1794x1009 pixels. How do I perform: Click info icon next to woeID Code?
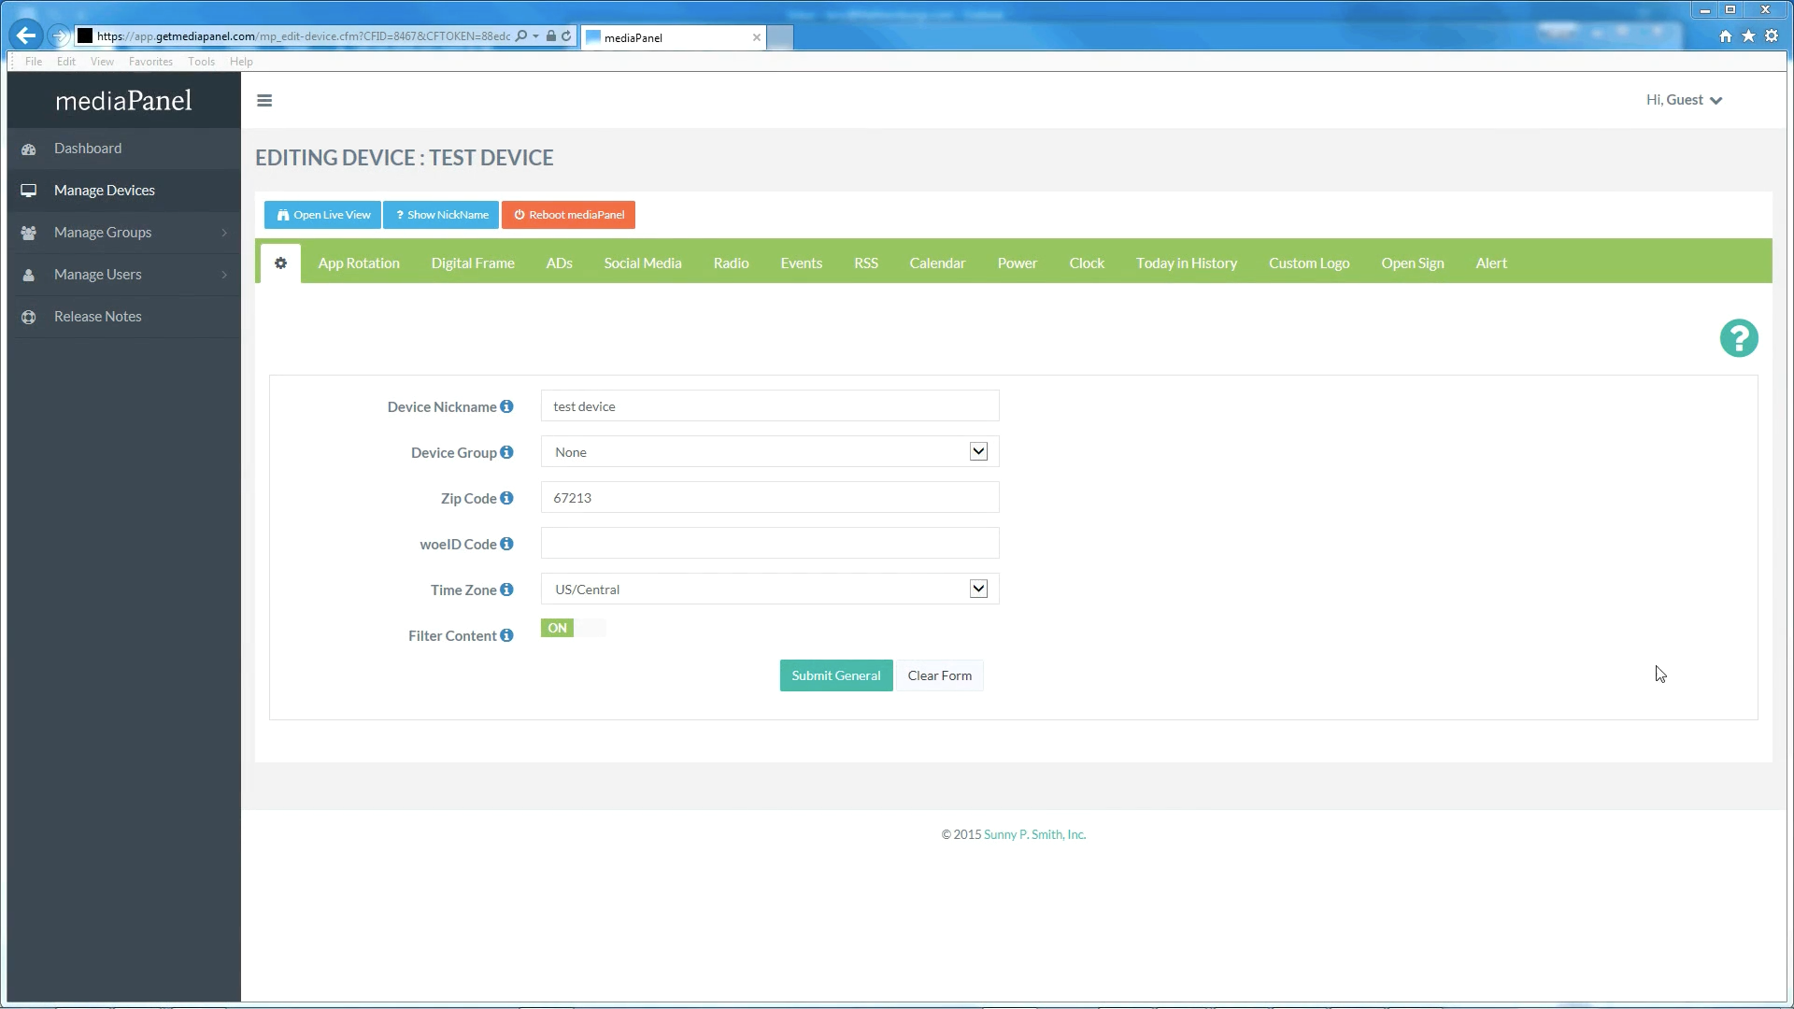506,544
